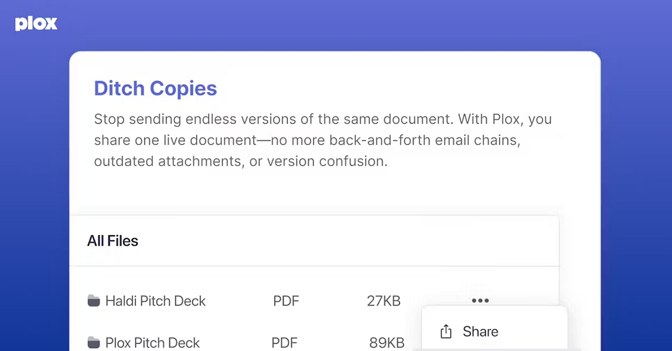The height and width of the screenshot is (351, 672).
Task: Click the share arrow icon in the popup
Action: click(446, 332)
